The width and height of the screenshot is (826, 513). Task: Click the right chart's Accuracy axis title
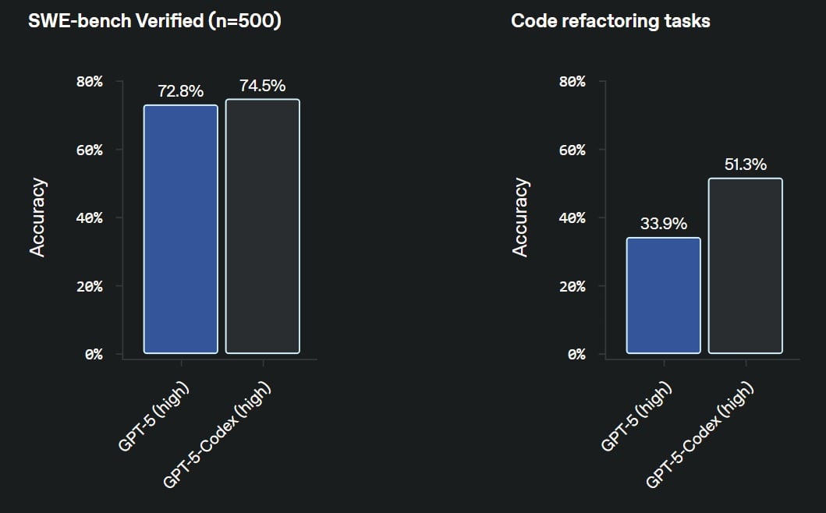point(520,218)
